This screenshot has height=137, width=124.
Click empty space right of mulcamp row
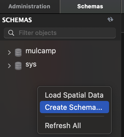point(88,52)
